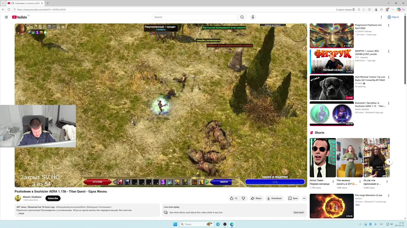The width and height of the screenshot is (407, 228).
Task: Open options for Progressive Psytrance mix
Action: [389, 25]
